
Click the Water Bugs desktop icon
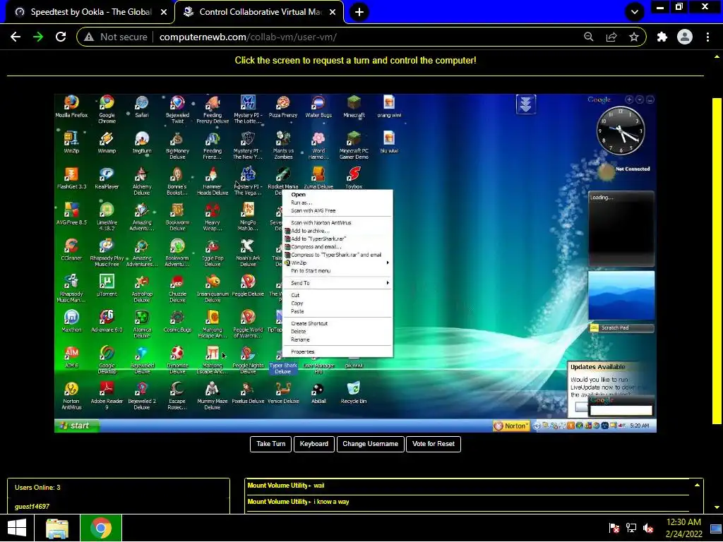pyautogui.click(x=318, y=107)
